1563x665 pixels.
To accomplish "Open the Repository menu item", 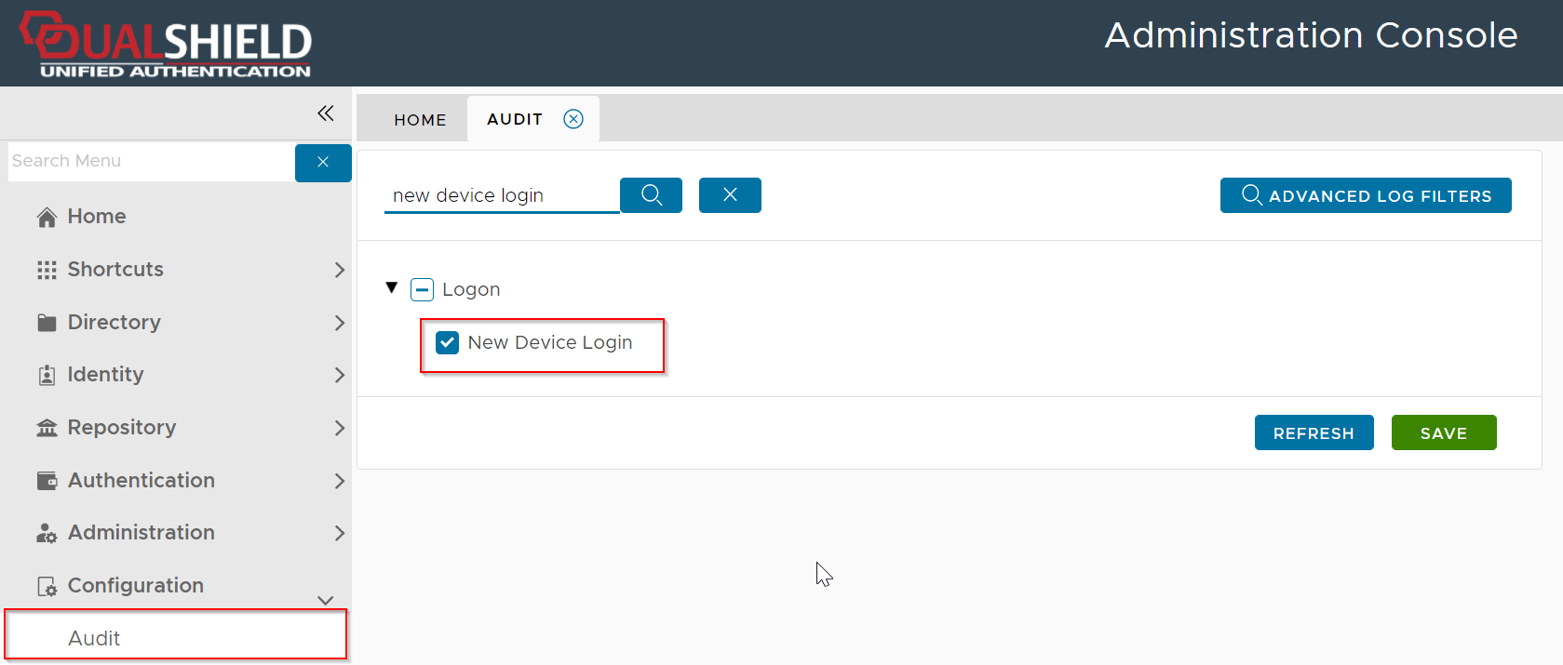I will point(122,428).
